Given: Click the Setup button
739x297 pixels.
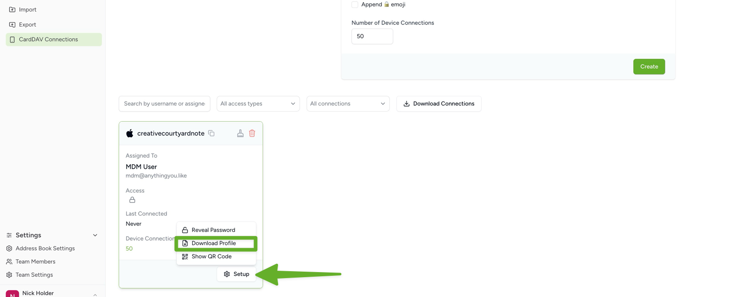Looking at the screenshot, I should pos(236,274).
